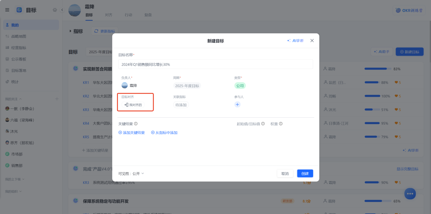
Task: Open 目标落地 in the sidebar
Action: click(x=31, y=70)
